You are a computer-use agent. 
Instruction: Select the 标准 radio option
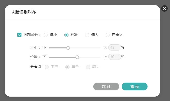(x=66, y=35)
